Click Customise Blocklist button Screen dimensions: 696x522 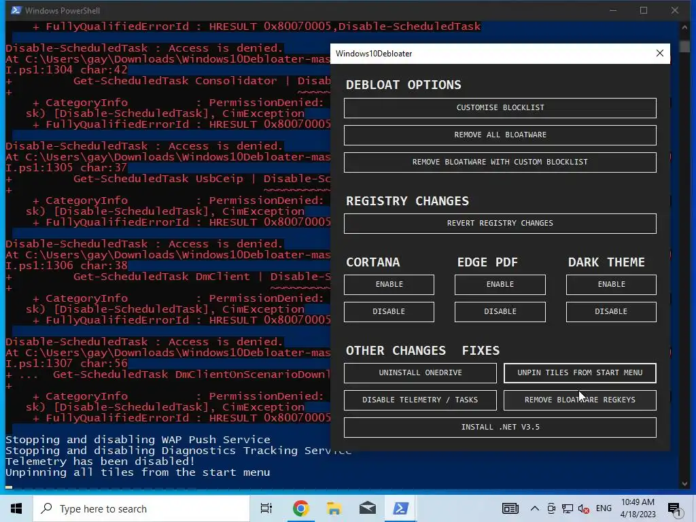pyautogui.click(x=500, y=108)
